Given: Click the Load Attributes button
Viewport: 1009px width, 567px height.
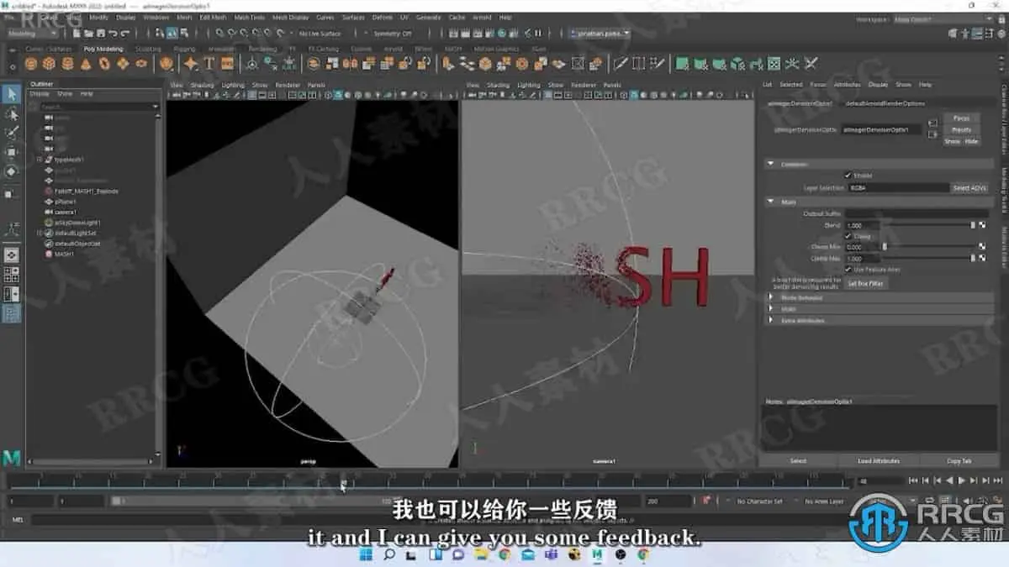Looking at the screenshot, I should pyautogui.click(x=878, y=460).
